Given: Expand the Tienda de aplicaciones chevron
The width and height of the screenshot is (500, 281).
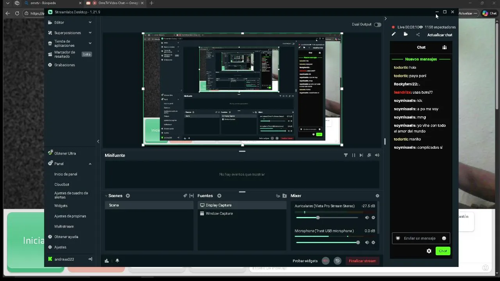Looking at the screenshot, I should (x=90, y=43).
